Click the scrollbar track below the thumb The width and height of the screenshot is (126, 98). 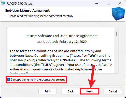pos(116,55)
